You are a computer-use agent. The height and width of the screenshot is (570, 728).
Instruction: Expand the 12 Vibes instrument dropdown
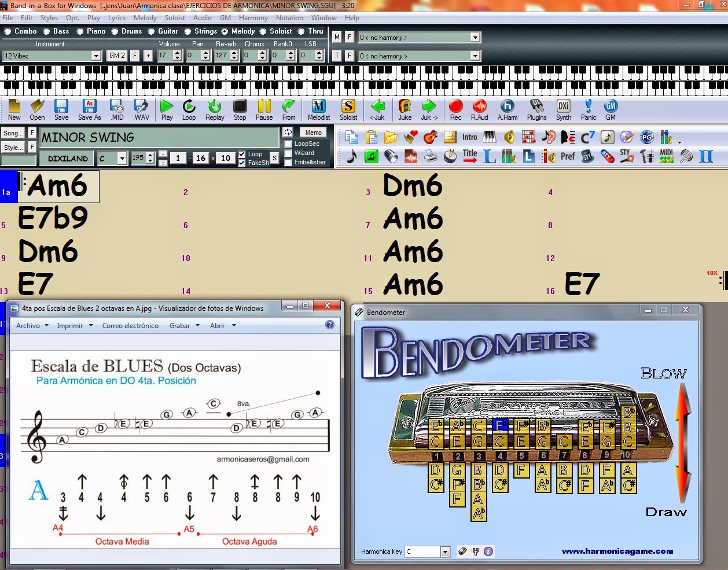pos(96,56)
